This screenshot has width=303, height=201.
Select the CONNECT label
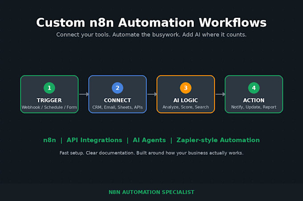click(118, 100)
